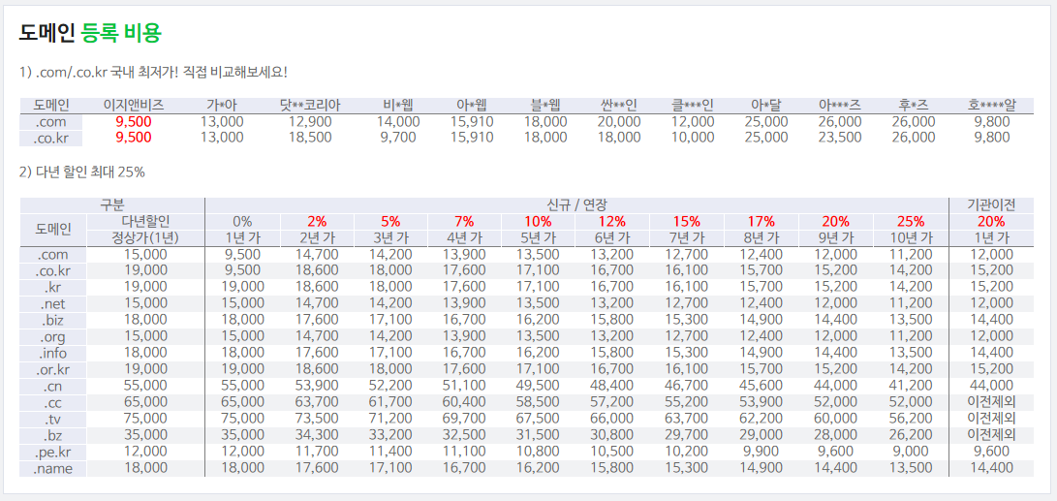
Task: Click 이전제외 in the .cc row
Action: point(991,402)
